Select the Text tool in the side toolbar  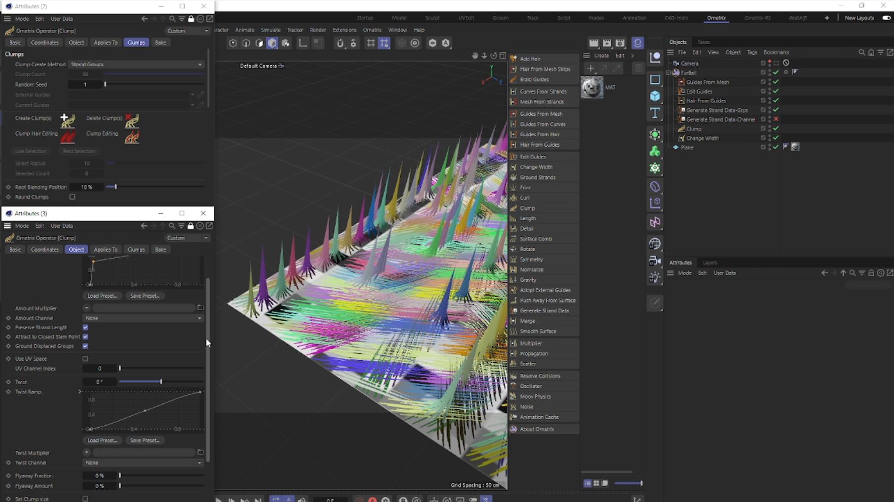[655, 113]
